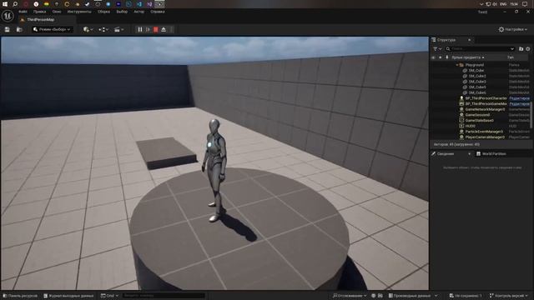Select GameStateBase0 in outliner

click(x=481, y=120)
